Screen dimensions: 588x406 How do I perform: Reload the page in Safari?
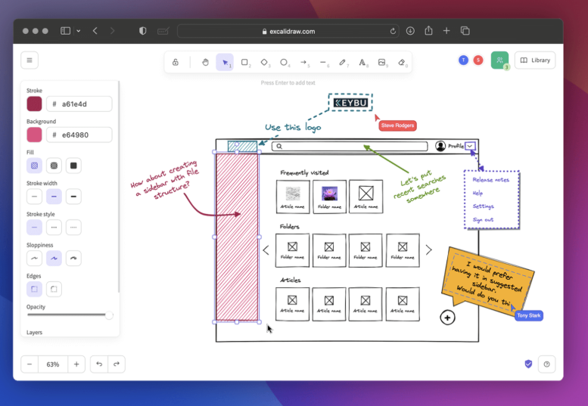click(393, 31)
